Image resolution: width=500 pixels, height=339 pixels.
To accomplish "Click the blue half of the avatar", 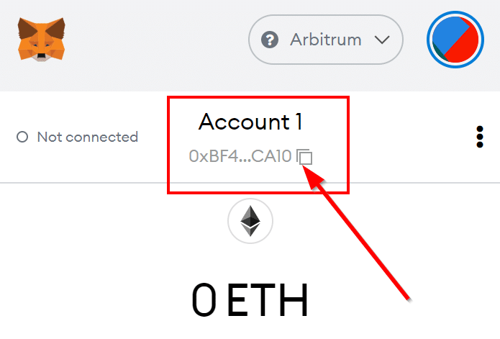I will 448,35.
